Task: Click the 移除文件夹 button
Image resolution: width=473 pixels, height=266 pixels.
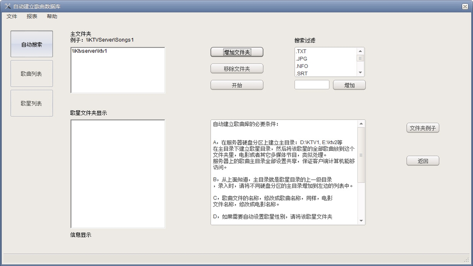Action: (237, 69)
